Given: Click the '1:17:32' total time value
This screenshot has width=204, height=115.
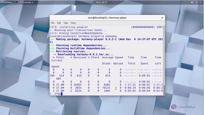Looking at the screenshot, I should point(130,85).
